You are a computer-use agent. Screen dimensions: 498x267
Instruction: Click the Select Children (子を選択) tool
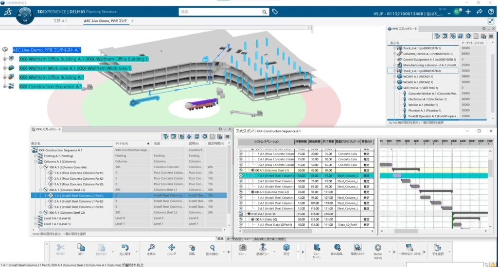pyautogui.click(x=438, y=249)
